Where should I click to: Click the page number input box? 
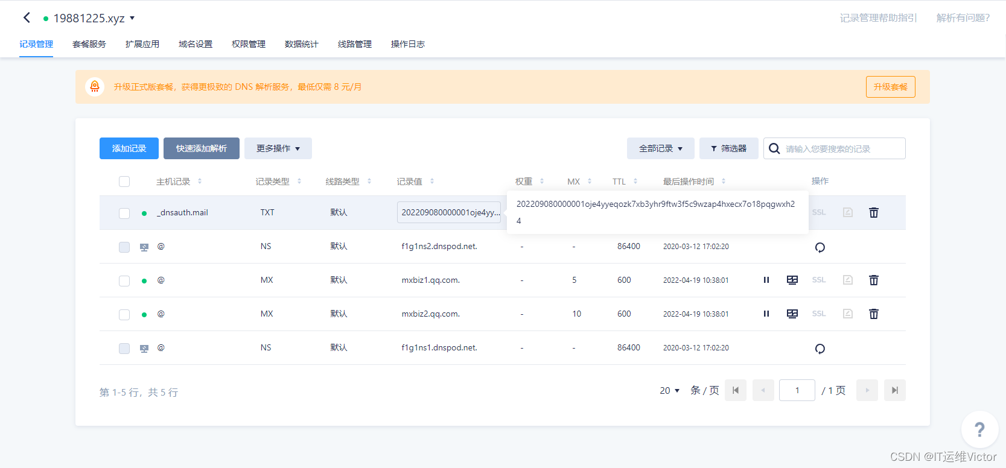click(797, 390)
